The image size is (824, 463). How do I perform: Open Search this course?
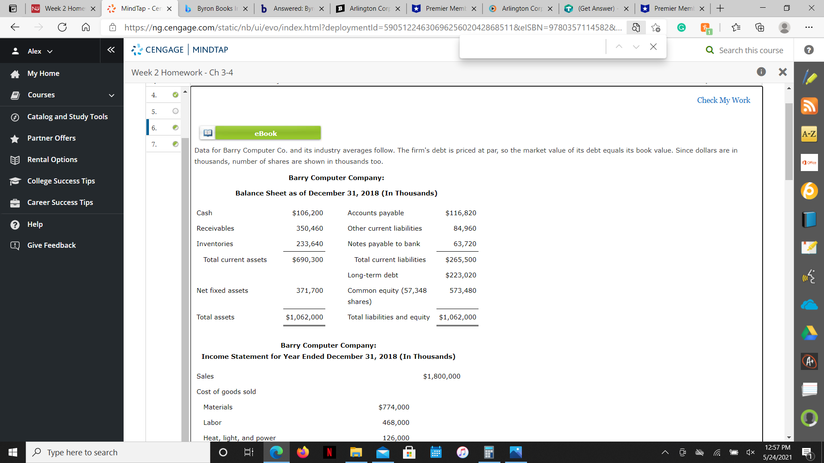(745, 50)
